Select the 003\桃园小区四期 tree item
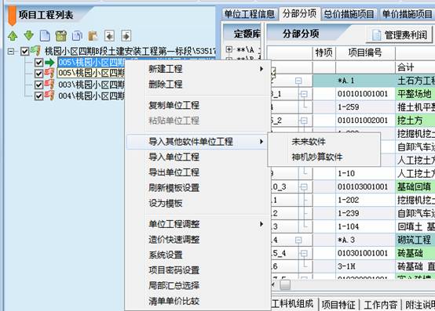 click(91, 85)
